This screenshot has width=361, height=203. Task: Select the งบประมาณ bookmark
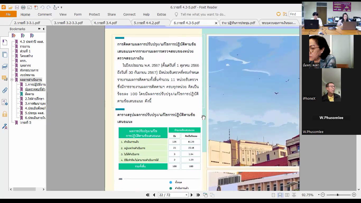(x=27, y=75)
